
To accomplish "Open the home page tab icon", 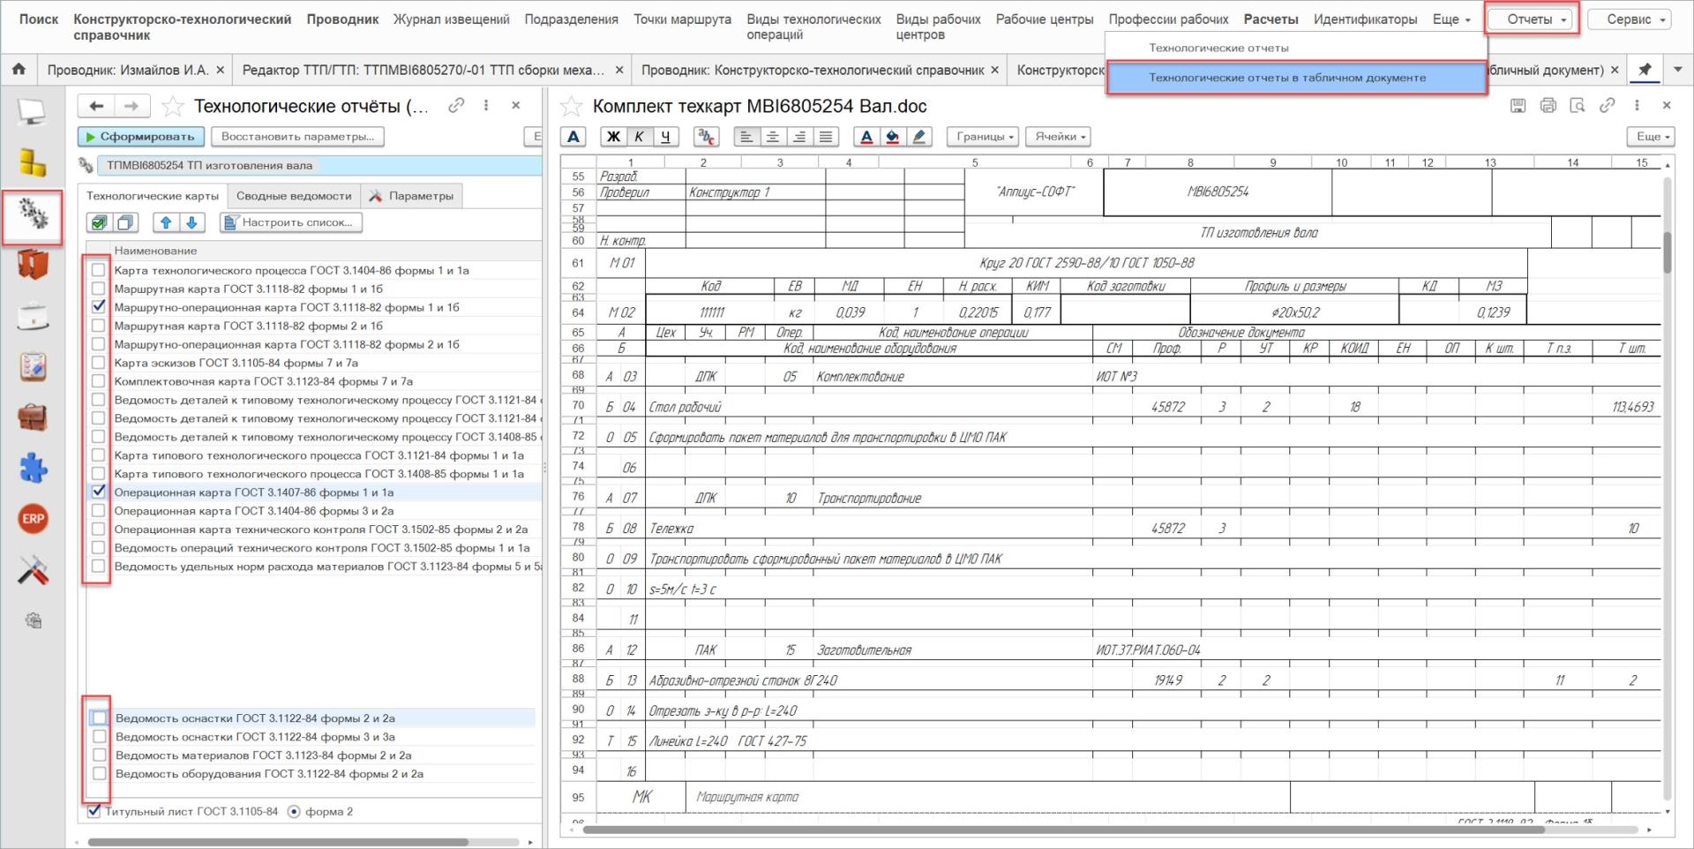I will (x=19, y=69).
